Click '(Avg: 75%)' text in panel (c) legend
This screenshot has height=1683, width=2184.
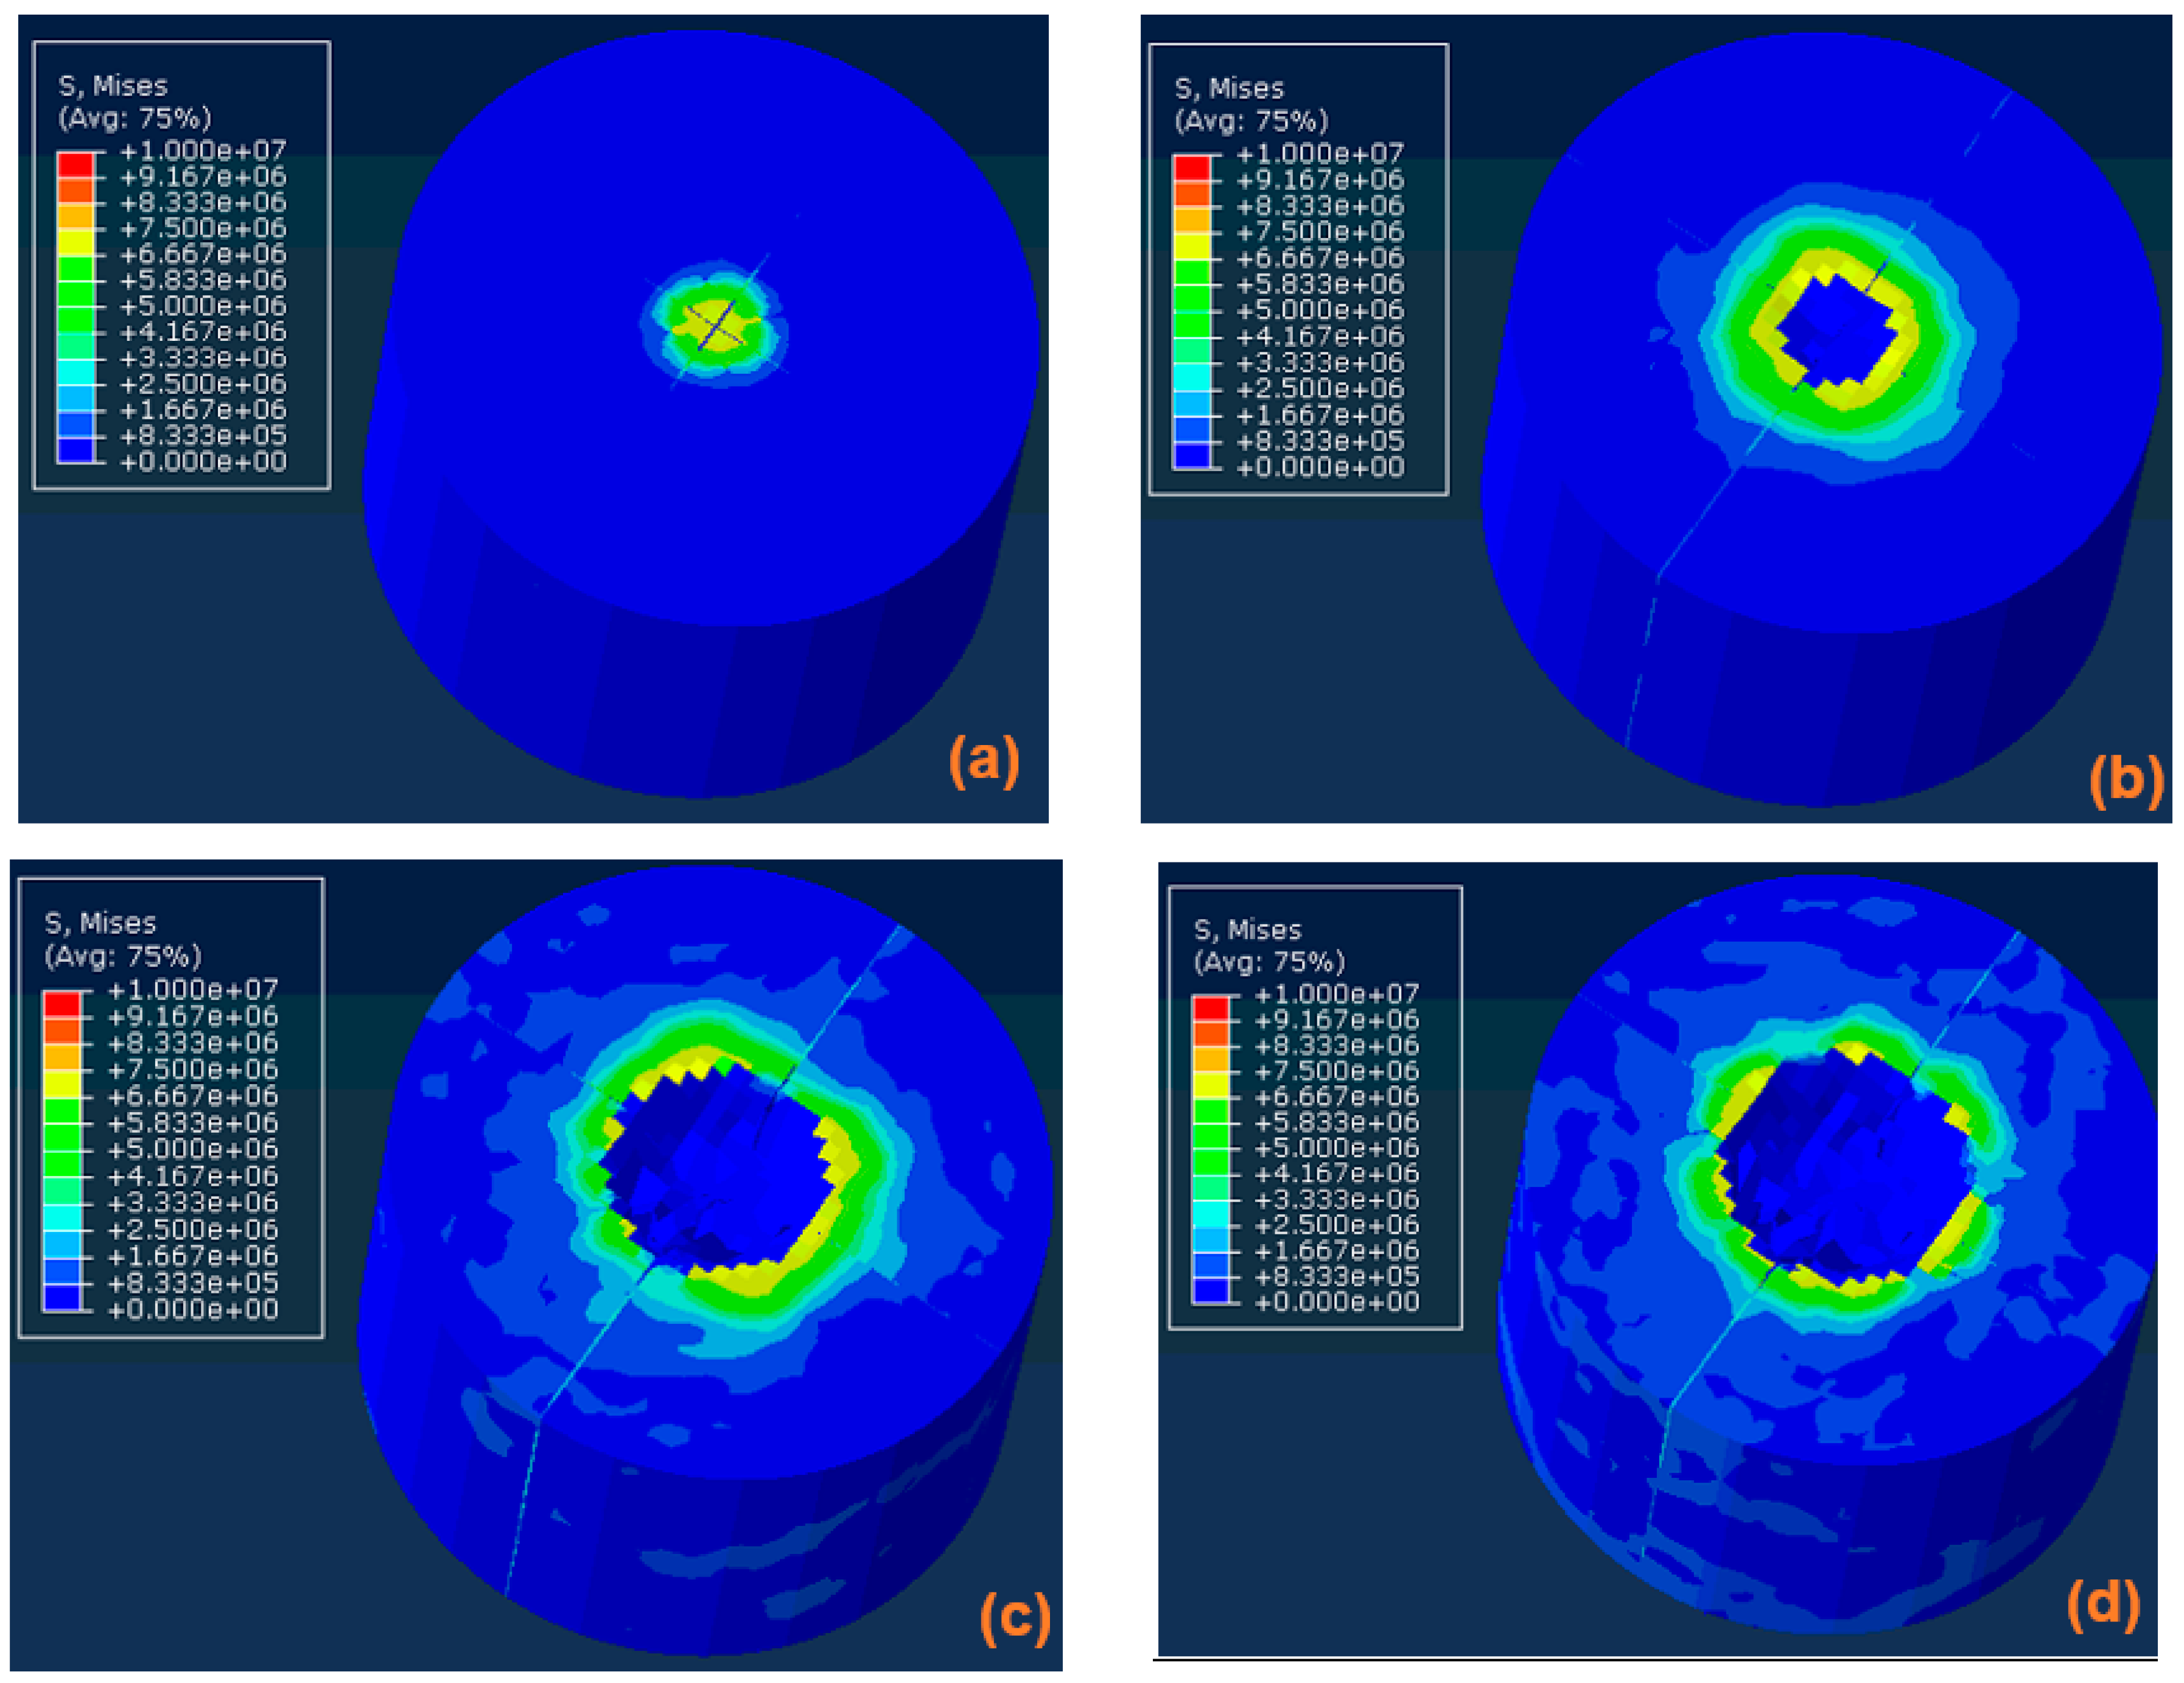[x=123, y=956]
